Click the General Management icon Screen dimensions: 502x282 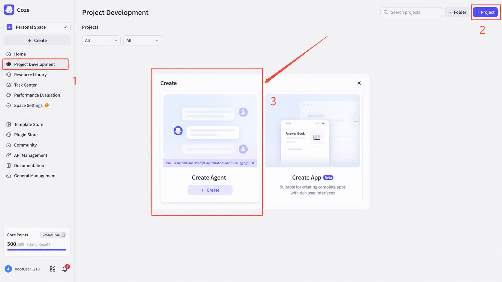(9, 176)
